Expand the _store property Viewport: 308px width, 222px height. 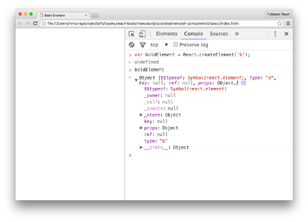[x=141, y=115]
